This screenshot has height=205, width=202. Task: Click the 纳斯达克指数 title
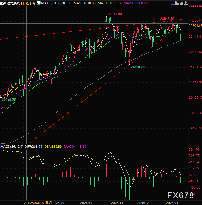pyautogui.click(x=10, y=3)
